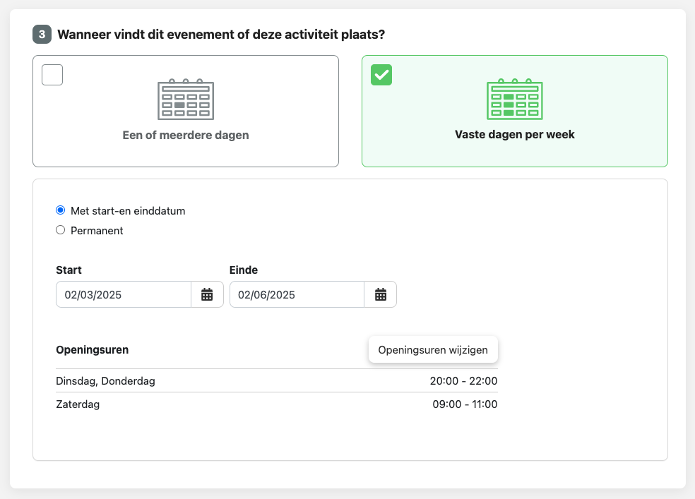Screen dimensions: 695x499
Task: Open the Einde date calendar picker
Action: tap(381, 295)
